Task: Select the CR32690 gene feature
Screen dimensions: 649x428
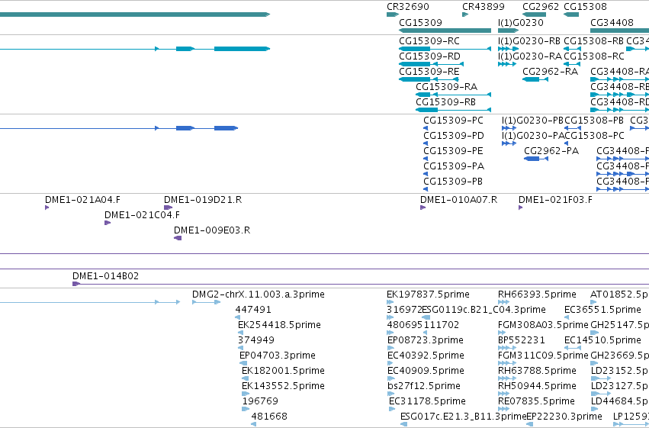Action: click(x=393, y=14)
